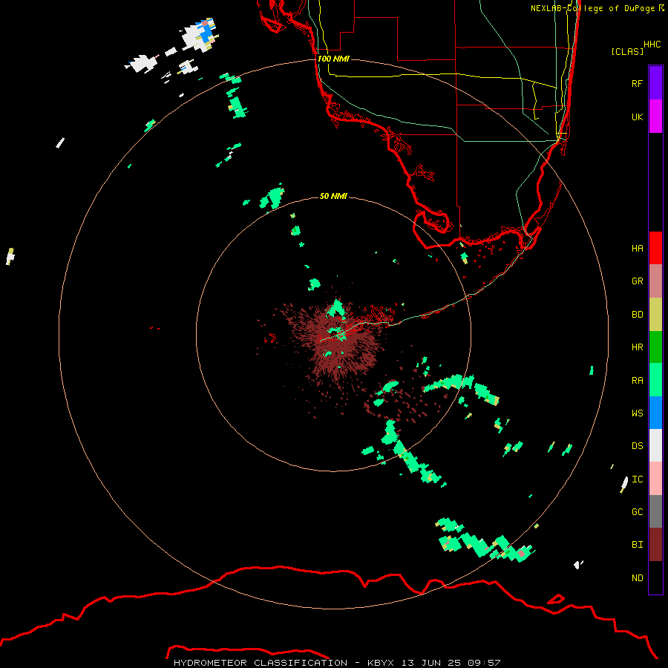Click the ND legend label
This screenshot has width=668, height=668.
pyautogui.click(x=637, y=578)
